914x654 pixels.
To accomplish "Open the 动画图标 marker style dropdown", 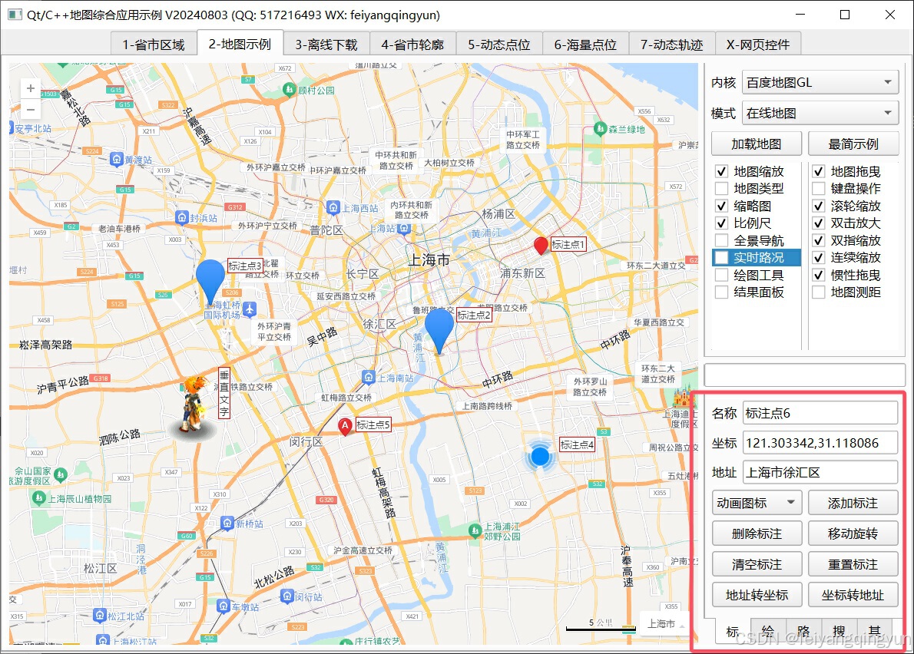I will coord(757,502).
